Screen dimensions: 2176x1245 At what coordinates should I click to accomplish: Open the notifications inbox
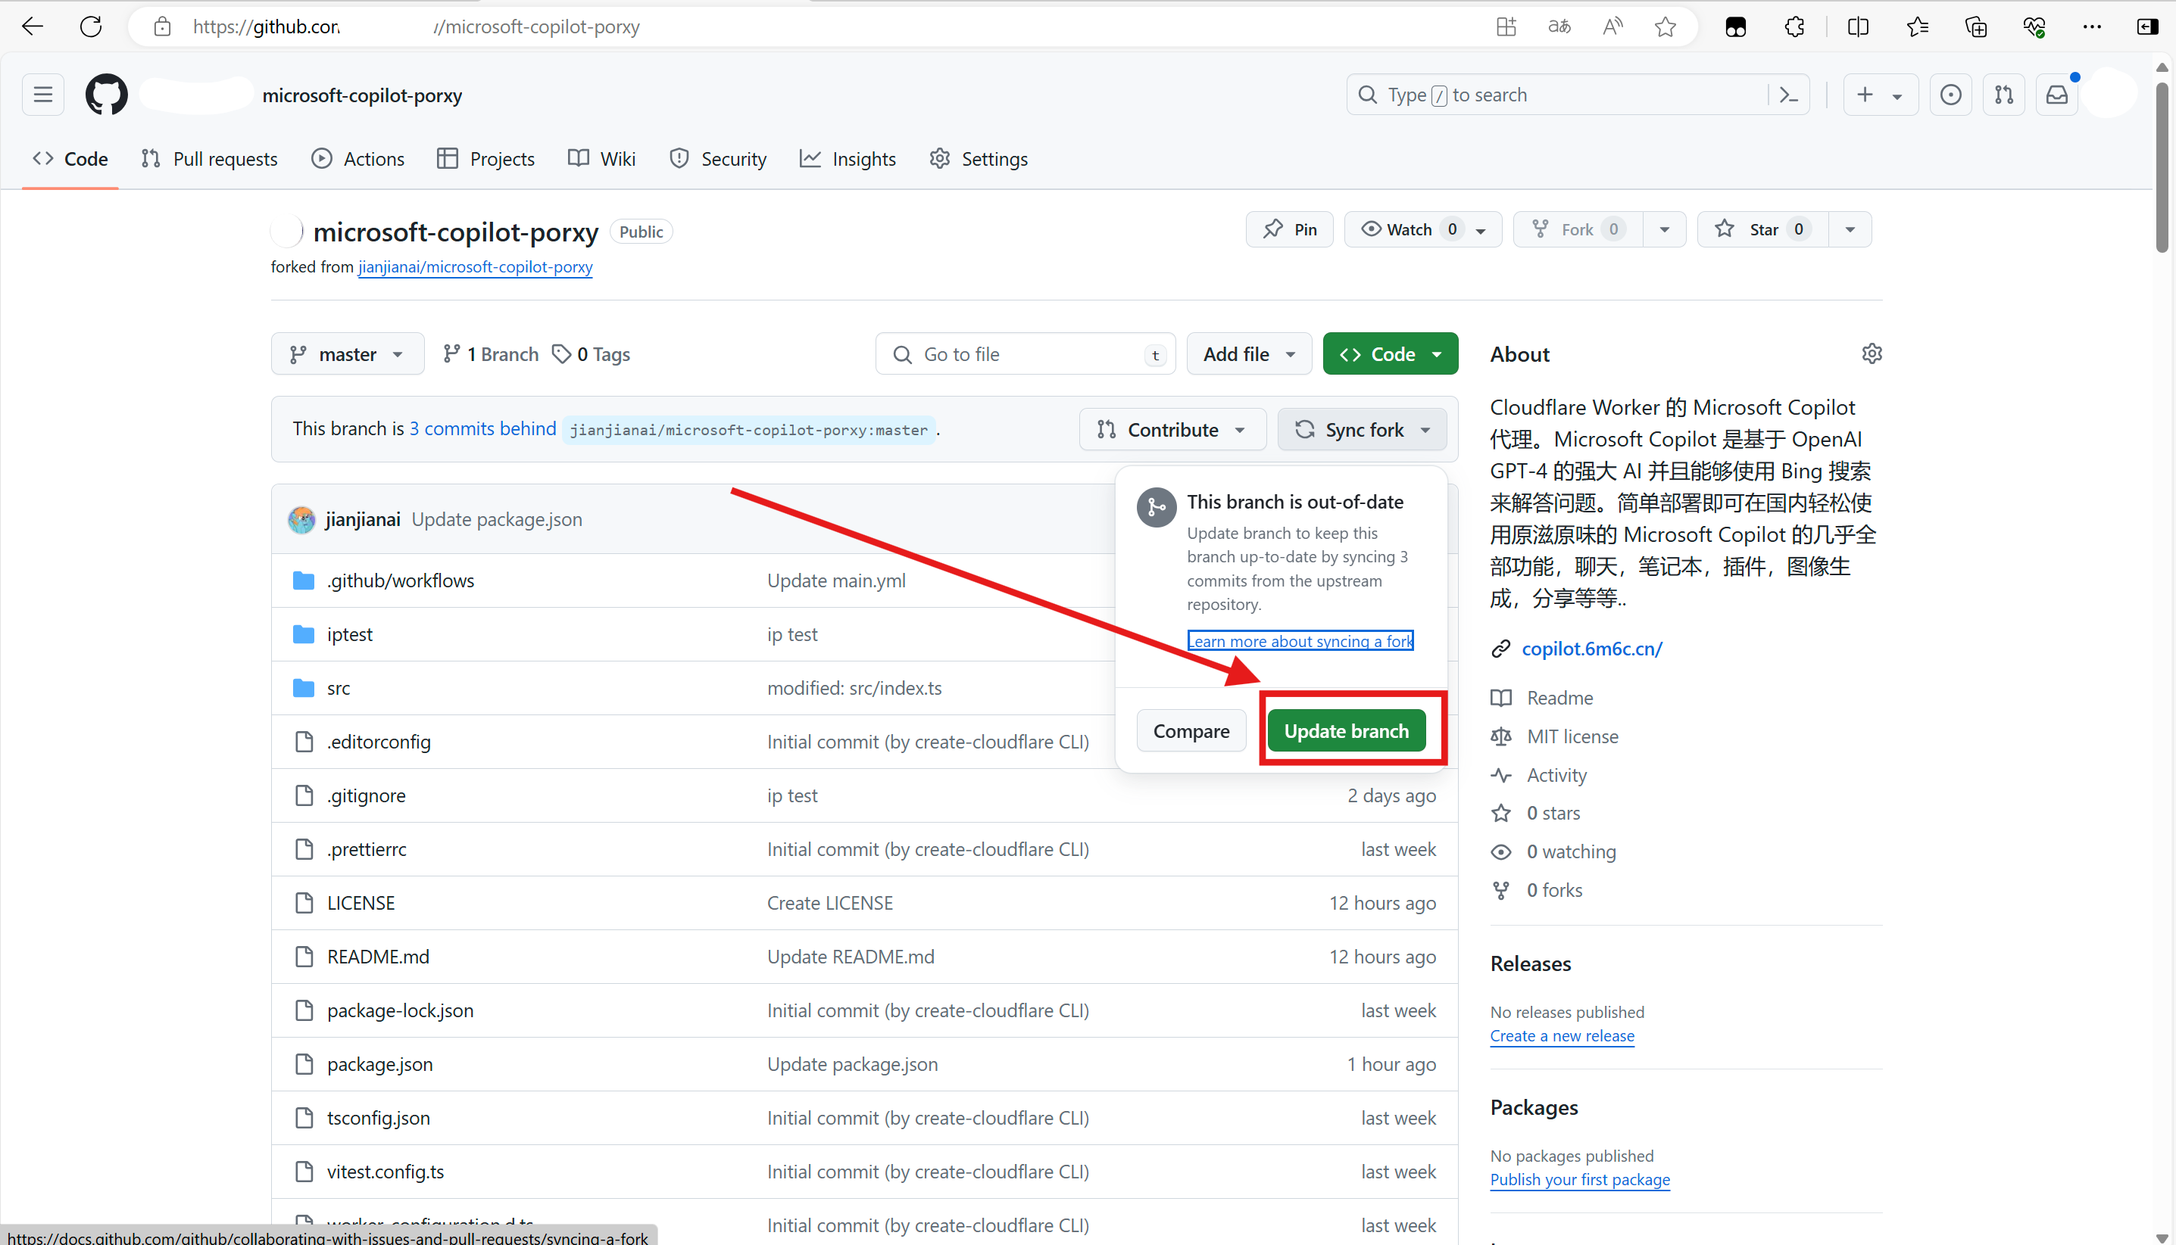coord(2056,95)
